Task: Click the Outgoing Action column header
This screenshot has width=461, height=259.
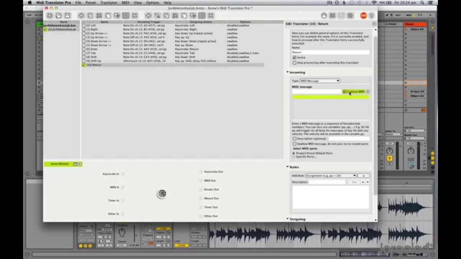Action: click(x=201, y=22)
